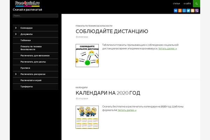
Task: Share via the Viber purple icon
Action: tap(197, 10)
